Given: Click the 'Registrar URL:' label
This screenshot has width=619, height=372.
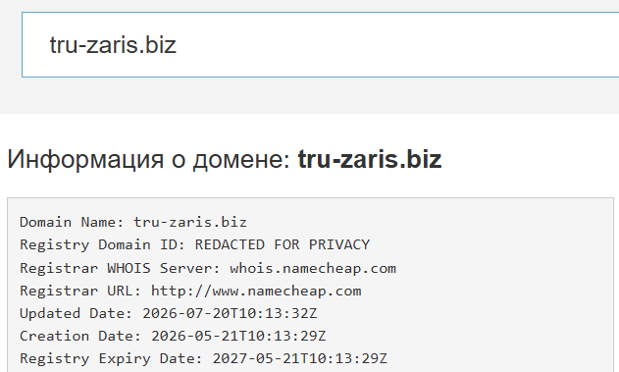Looking at the screenshot, I should [80, 292].
